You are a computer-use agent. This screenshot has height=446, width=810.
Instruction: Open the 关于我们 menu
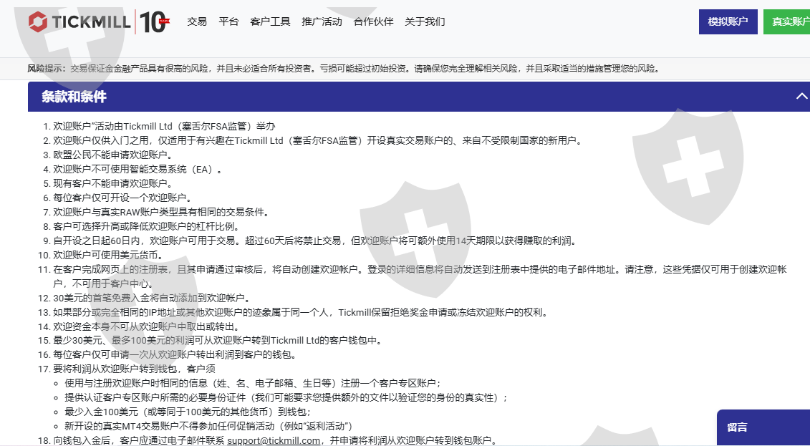coord(425,21)
